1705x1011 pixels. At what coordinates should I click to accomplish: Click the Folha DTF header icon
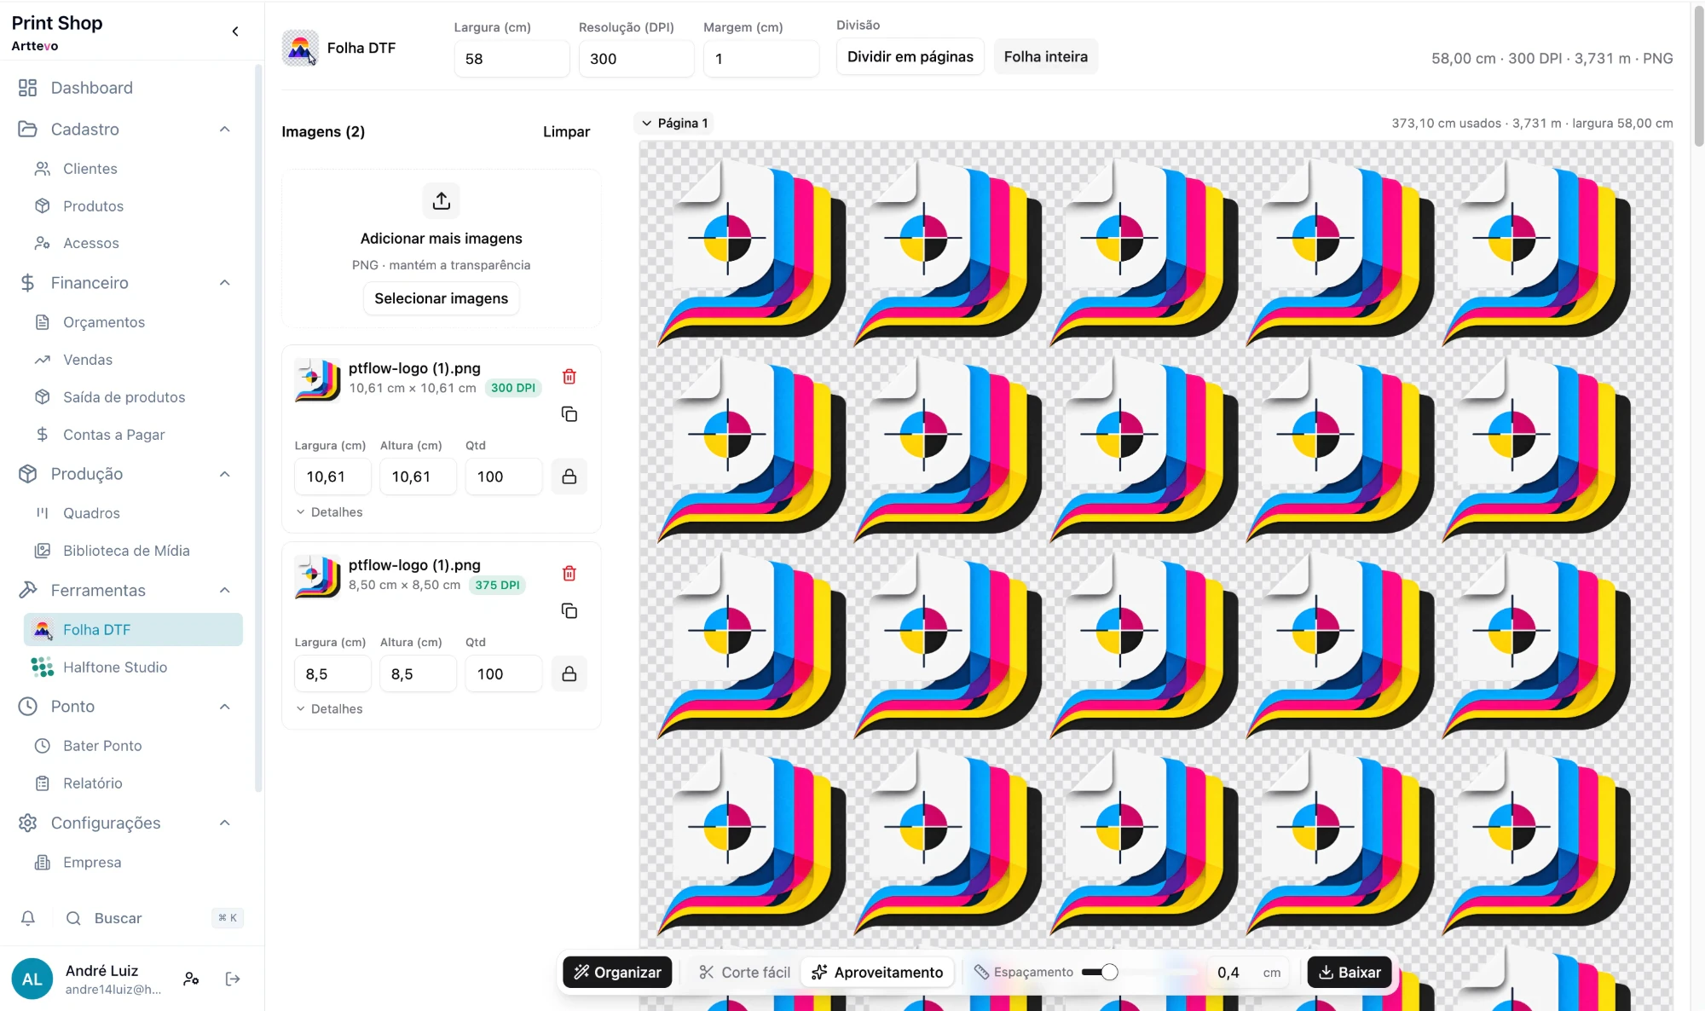coord(300,48)
